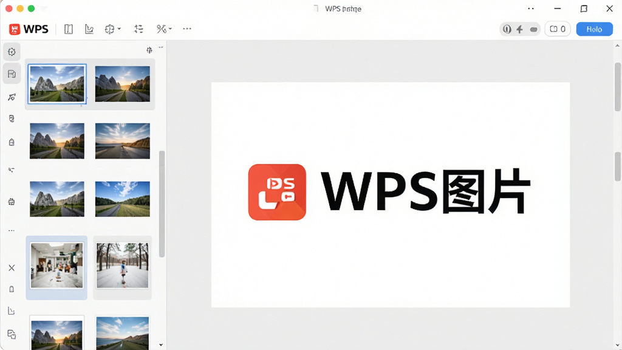This screenshot has width=622, height=350.
Task: Click the circled icon in gray pill
Action: coord(507,29)
